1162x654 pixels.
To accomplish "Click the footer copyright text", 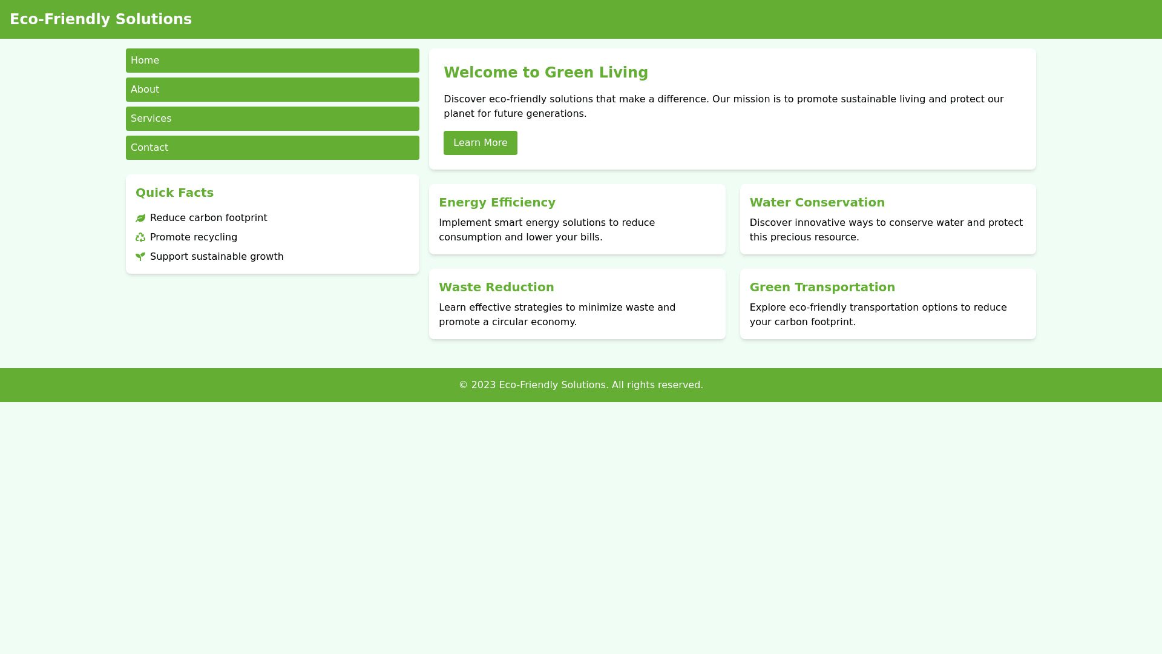I will point(580,385).
